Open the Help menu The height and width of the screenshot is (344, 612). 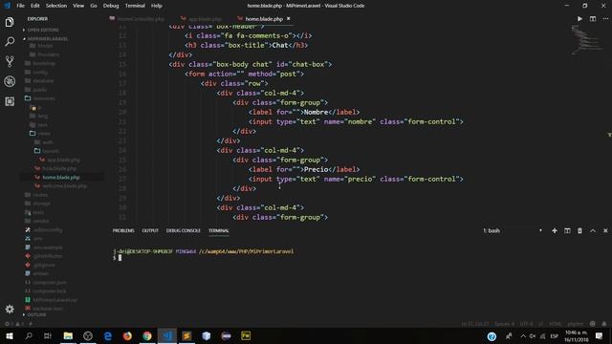[x=157, y=6]
